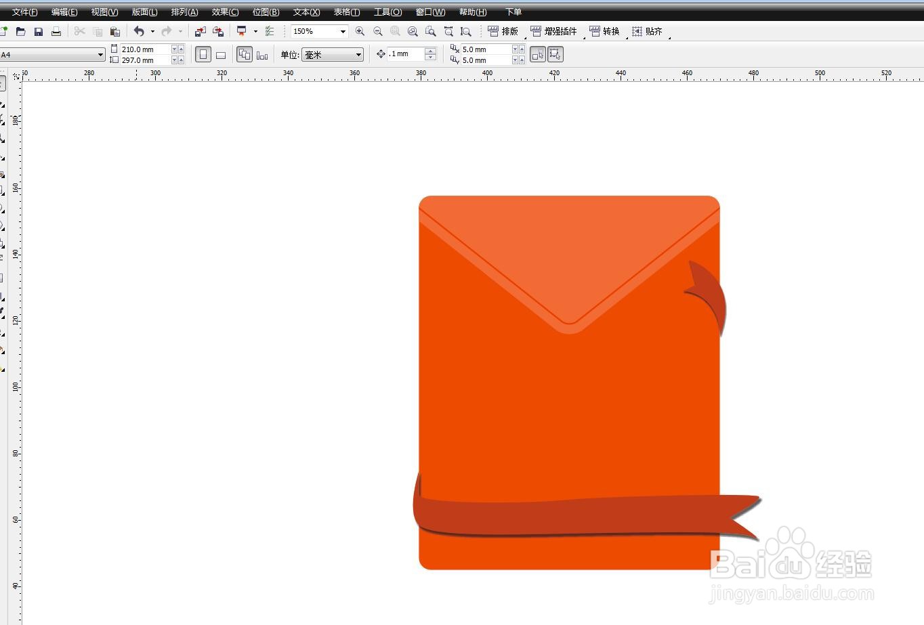Expand the application launcher dropdown arrow
This screenshot has height=625, width=924.
(x=255, y=32)
